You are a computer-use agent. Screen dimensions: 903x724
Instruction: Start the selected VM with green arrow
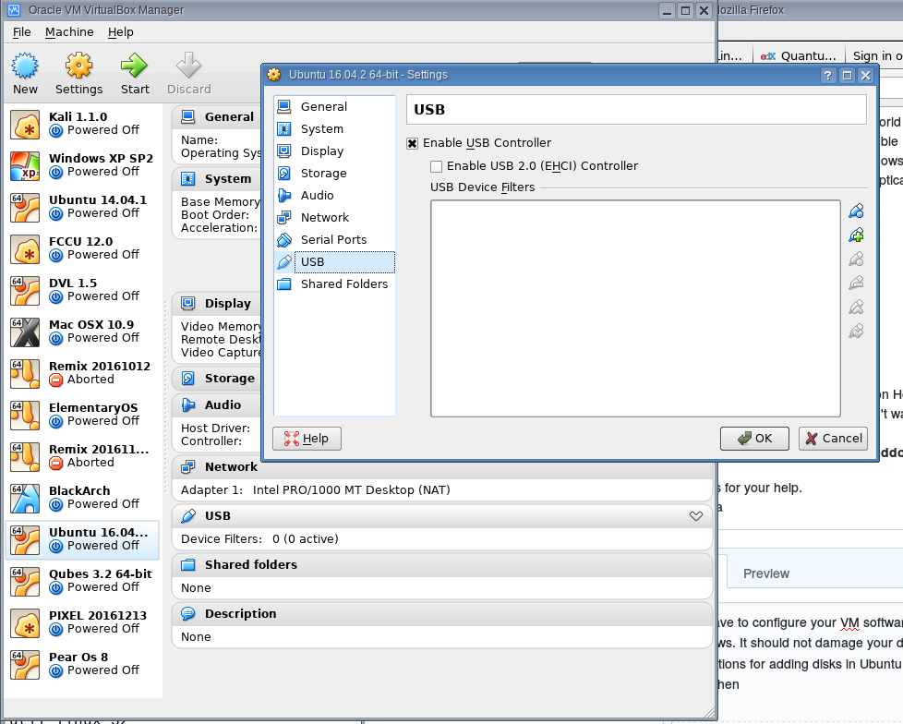pos(134,69)
